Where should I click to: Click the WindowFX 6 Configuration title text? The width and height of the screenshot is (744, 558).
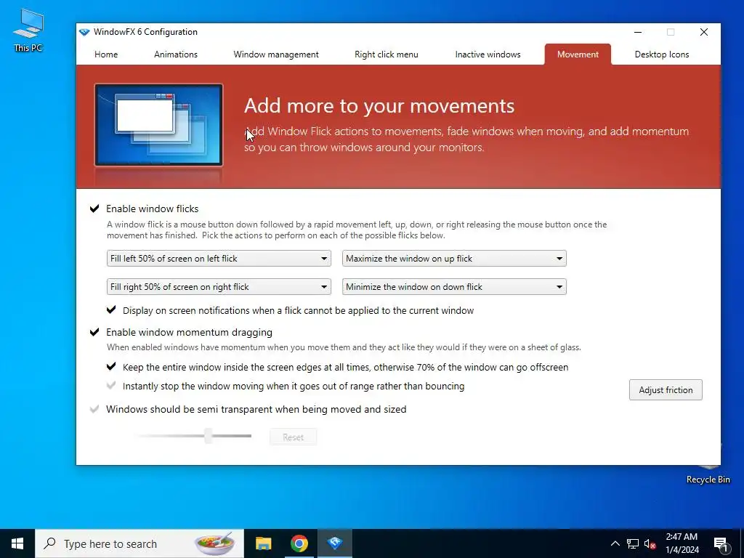coord(145,32)
